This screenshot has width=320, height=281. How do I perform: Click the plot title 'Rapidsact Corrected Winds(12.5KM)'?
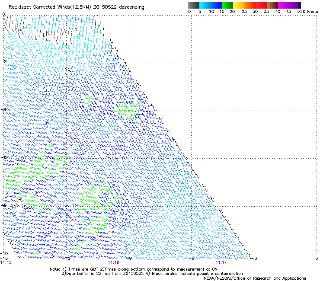tap(50, 7)
